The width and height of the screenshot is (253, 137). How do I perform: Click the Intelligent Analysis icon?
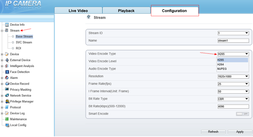7,66
